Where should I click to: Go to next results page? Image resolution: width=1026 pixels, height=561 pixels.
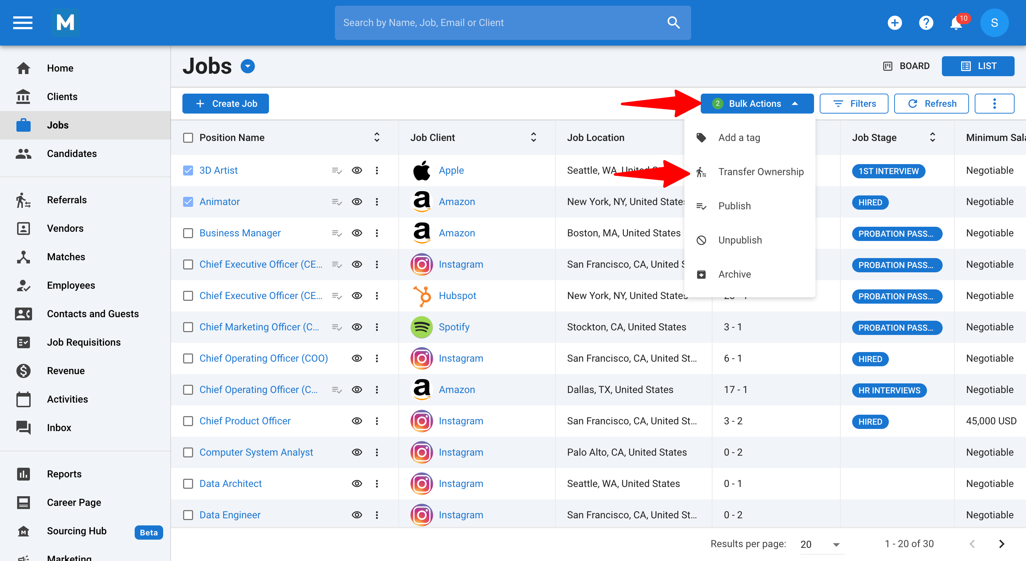(1001, 544)
